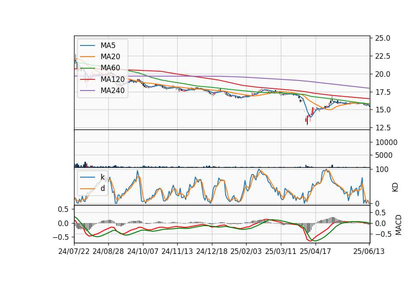This screenshot has width=411, height=296.
Task: Click the left MACD -0.5 tick label
Action: tap(60, 237)
